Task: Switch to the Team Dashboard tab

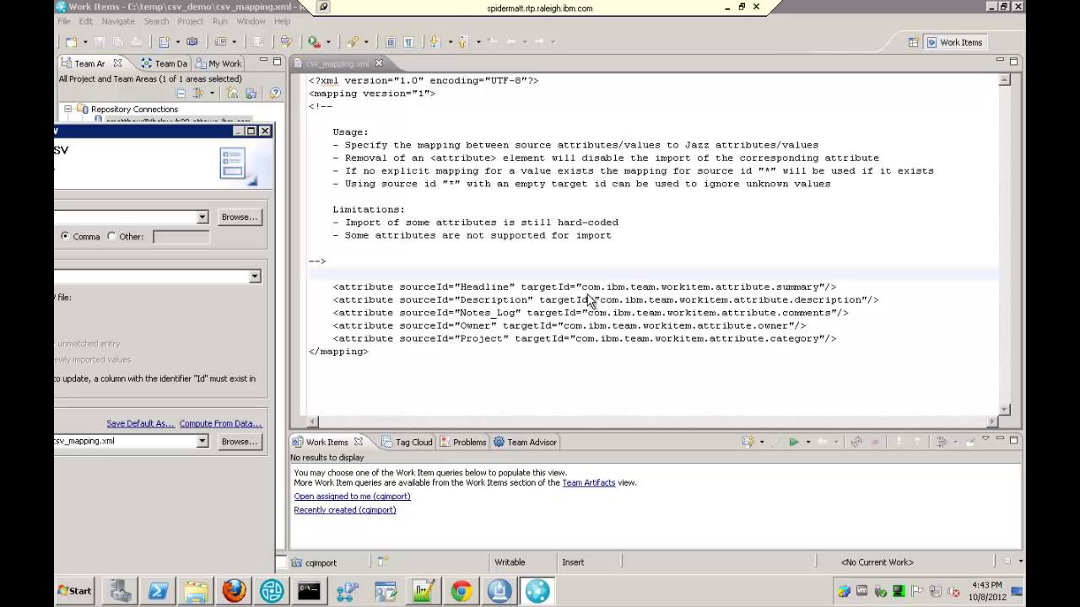Action: (164, 63)
